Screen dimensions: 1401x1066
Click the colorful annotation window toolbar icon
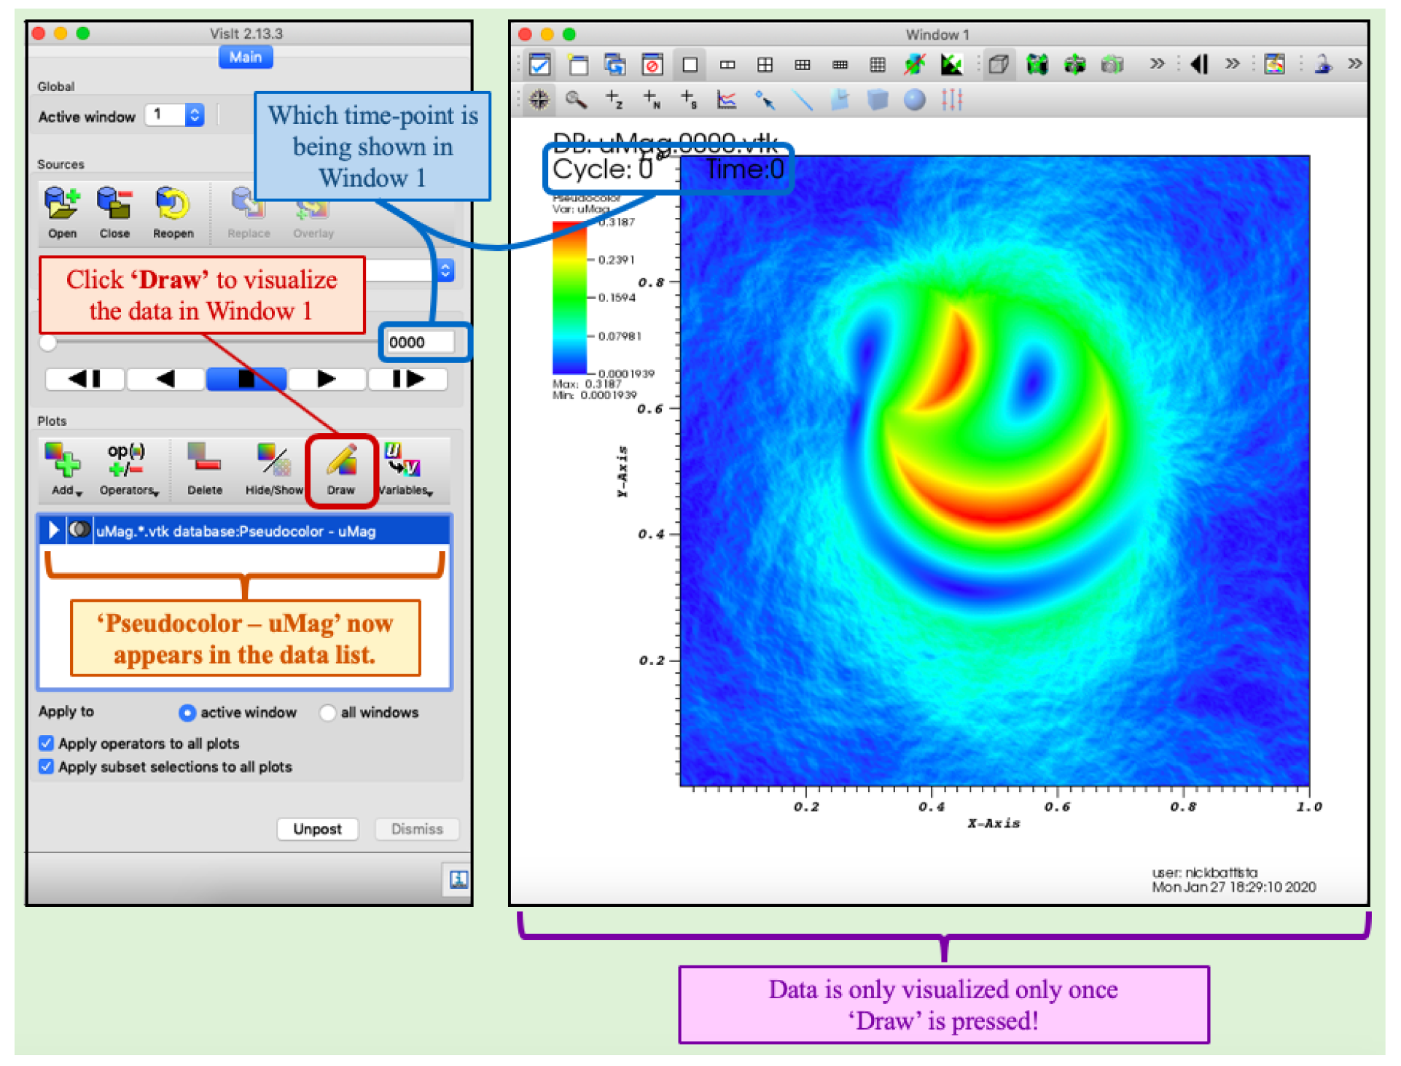pos(1275,64)
